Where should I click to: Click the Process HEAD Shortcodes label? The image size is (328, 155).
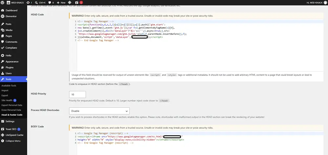45,110
